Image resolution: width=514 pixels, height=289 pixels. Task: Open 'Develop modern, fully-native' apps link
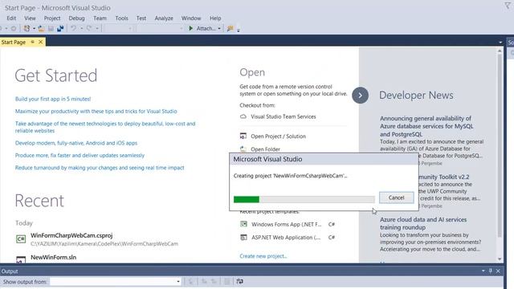point(76,143)
